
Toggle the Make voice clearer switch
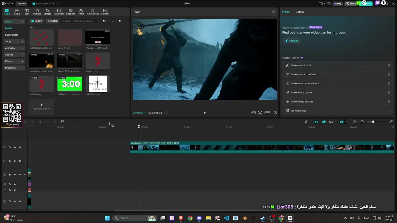click(x=389, y=92)
